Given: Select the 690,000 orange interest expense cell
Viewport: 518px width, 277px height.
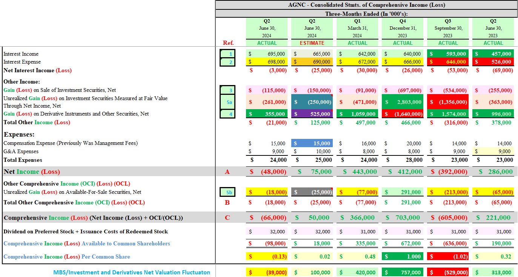Looking at the screenshot, I should click(x=312, y=62).
